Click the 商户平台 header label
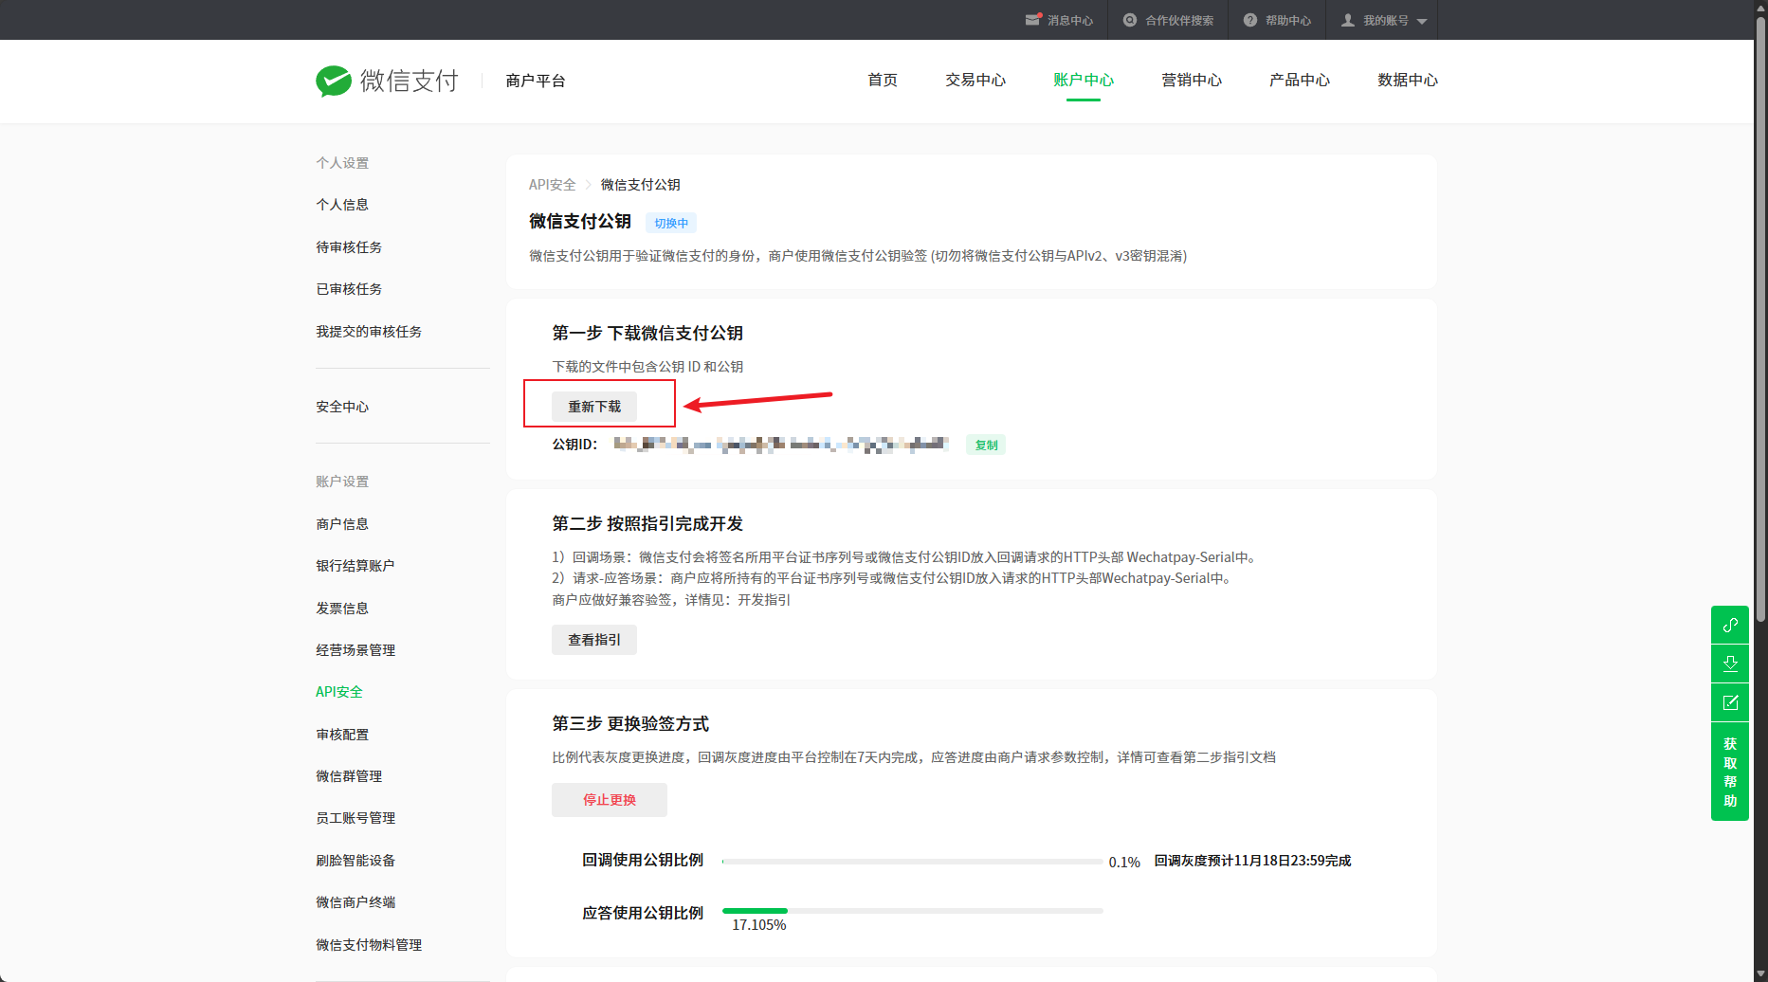1768x982 pixels. pyautogui.click(x=536, y=82)
